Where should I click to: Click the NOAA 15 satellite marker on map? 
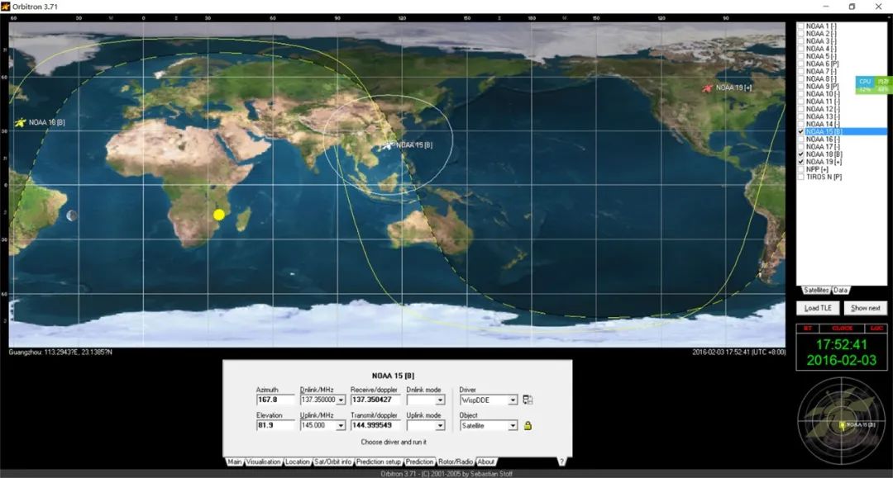coord(388,145)
